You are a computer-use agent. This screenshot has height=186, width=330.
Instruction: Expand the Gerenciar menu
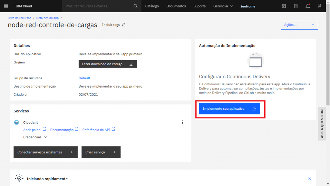click(x=223, y=6)
